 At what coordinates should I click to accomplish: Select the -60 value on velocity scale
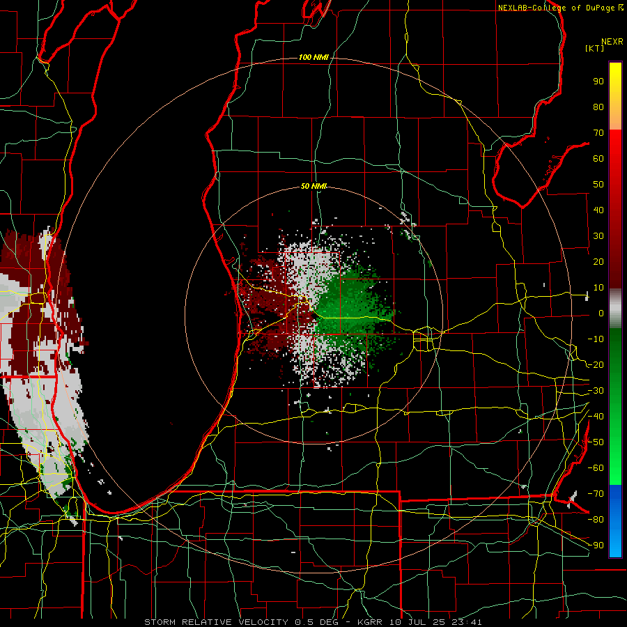[x=596, y=468]
